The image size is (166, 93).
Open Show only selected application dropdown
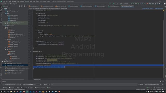coord(154,84)
